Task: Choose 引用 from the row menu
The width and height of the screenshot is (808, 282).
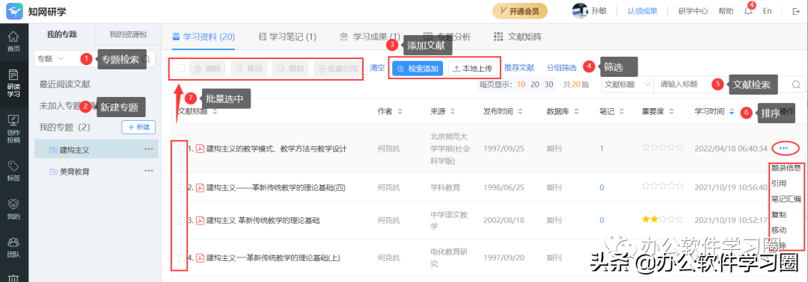Action: [779, 184]
